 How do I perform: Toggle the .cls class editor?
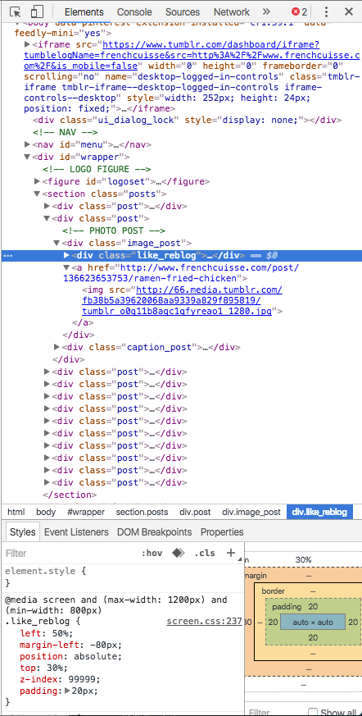pos(205,554)
